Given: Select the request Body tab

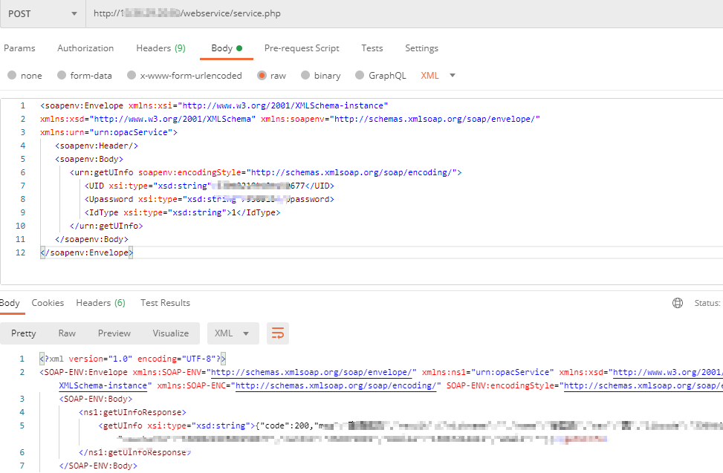Looking at the screenshot, I should tap(227, 48).
